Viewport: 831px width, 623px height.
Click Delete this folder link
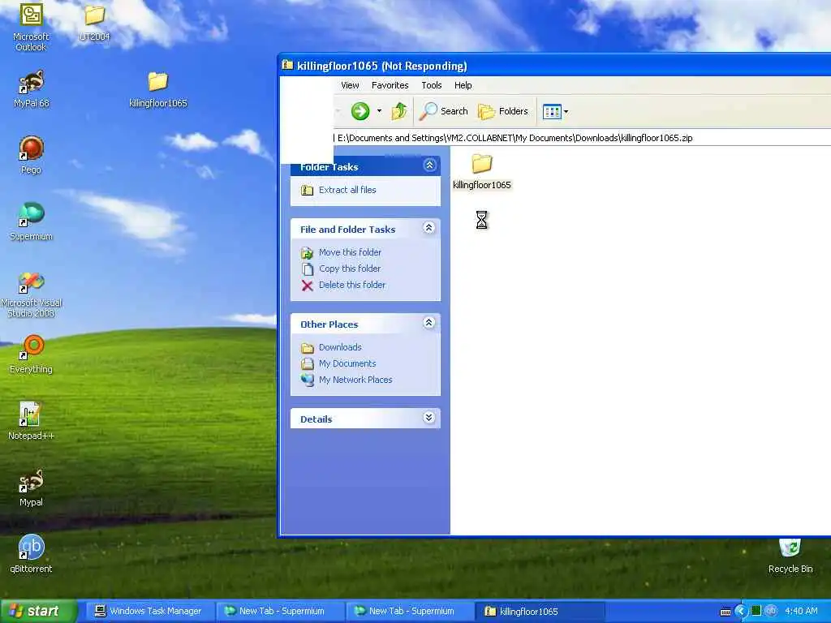352,285
